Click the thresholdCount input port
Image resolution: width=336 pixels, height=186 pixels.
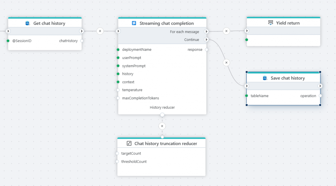(117, 161)
